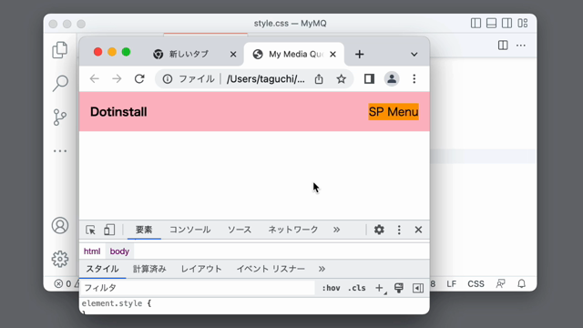Split the VS Code editor right
583x328 pixels.
click(x=503, y=46)
